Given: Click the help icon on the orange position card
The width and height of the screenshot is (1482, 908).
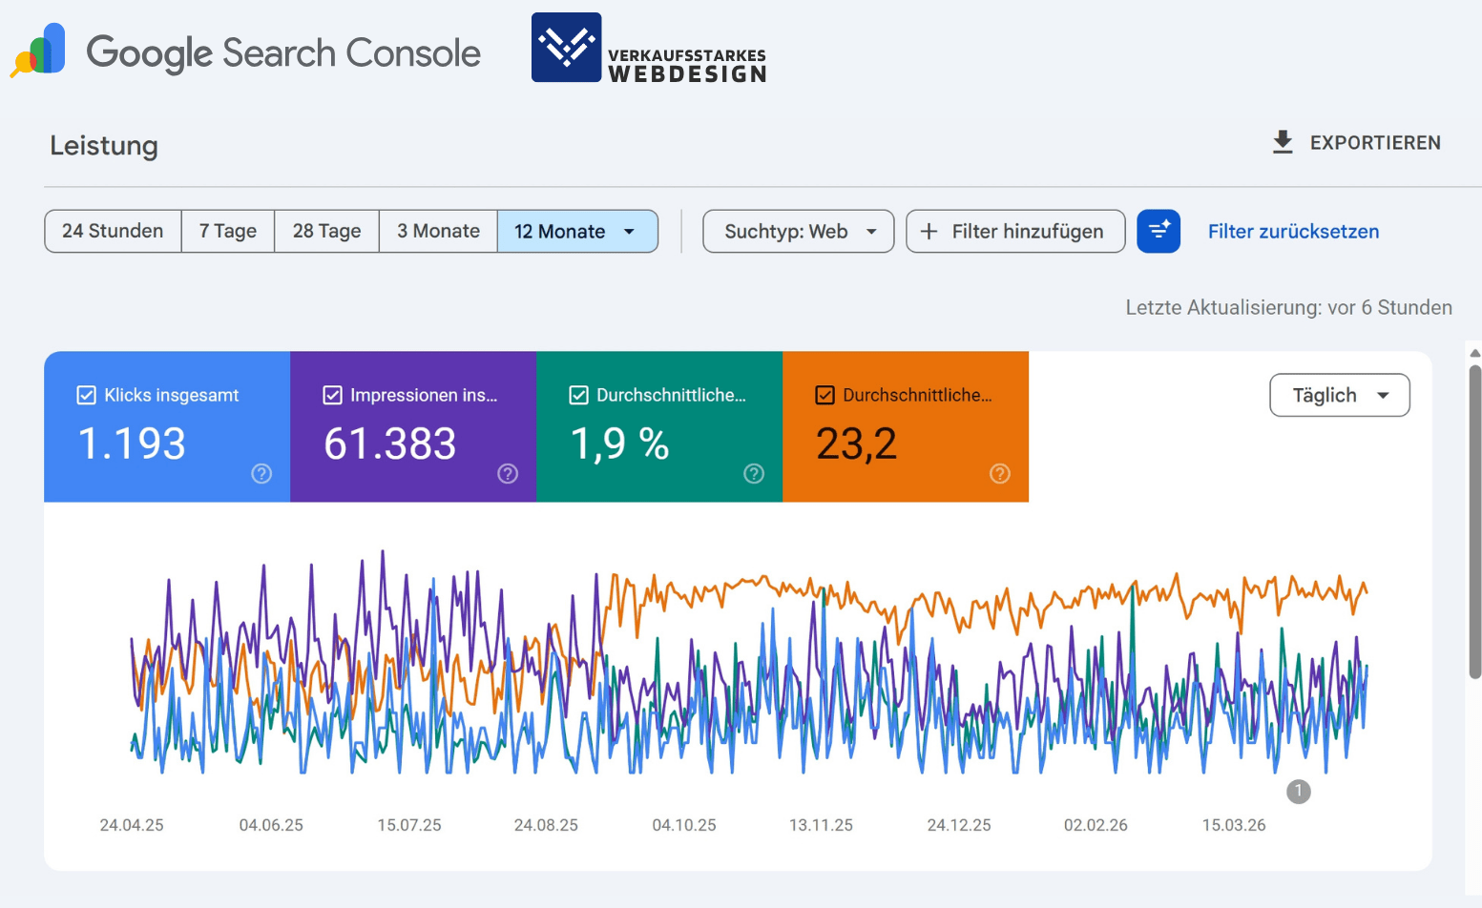Looking at the screenshot, I should point(999,473).
